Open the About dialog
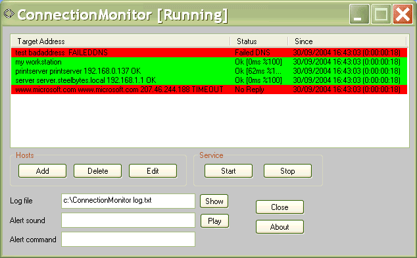 pyautogui.click(x=280, y=226)
